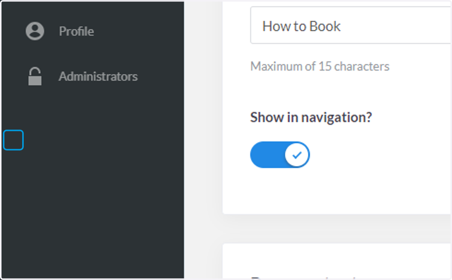The width and height of the screenshot is (452, 280).
Task: Click the Administrators padlock icon
Action: (35, 76)
